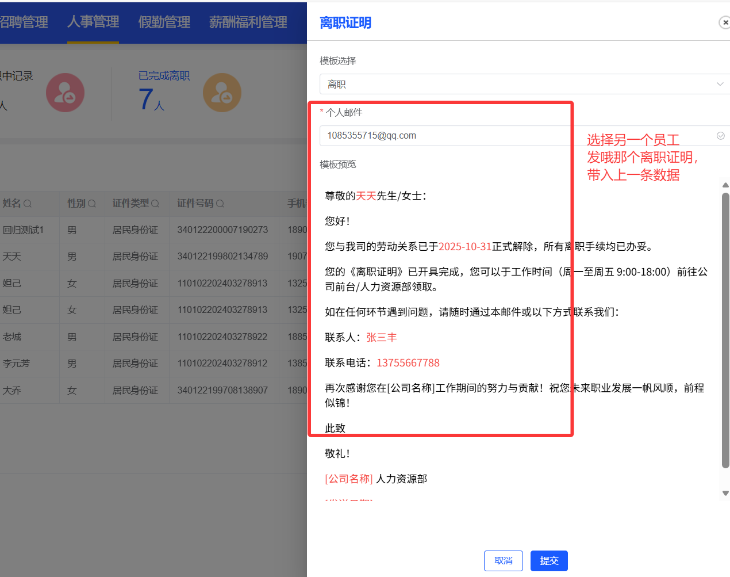Click the orange 已完成离职 person icon

click(222, 93)
